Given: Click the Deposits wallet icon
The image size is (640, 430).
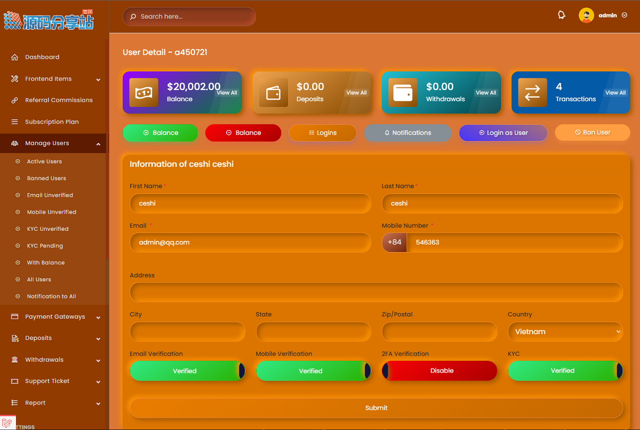Looking at the screenshot, I should click(x=273, y=93).
